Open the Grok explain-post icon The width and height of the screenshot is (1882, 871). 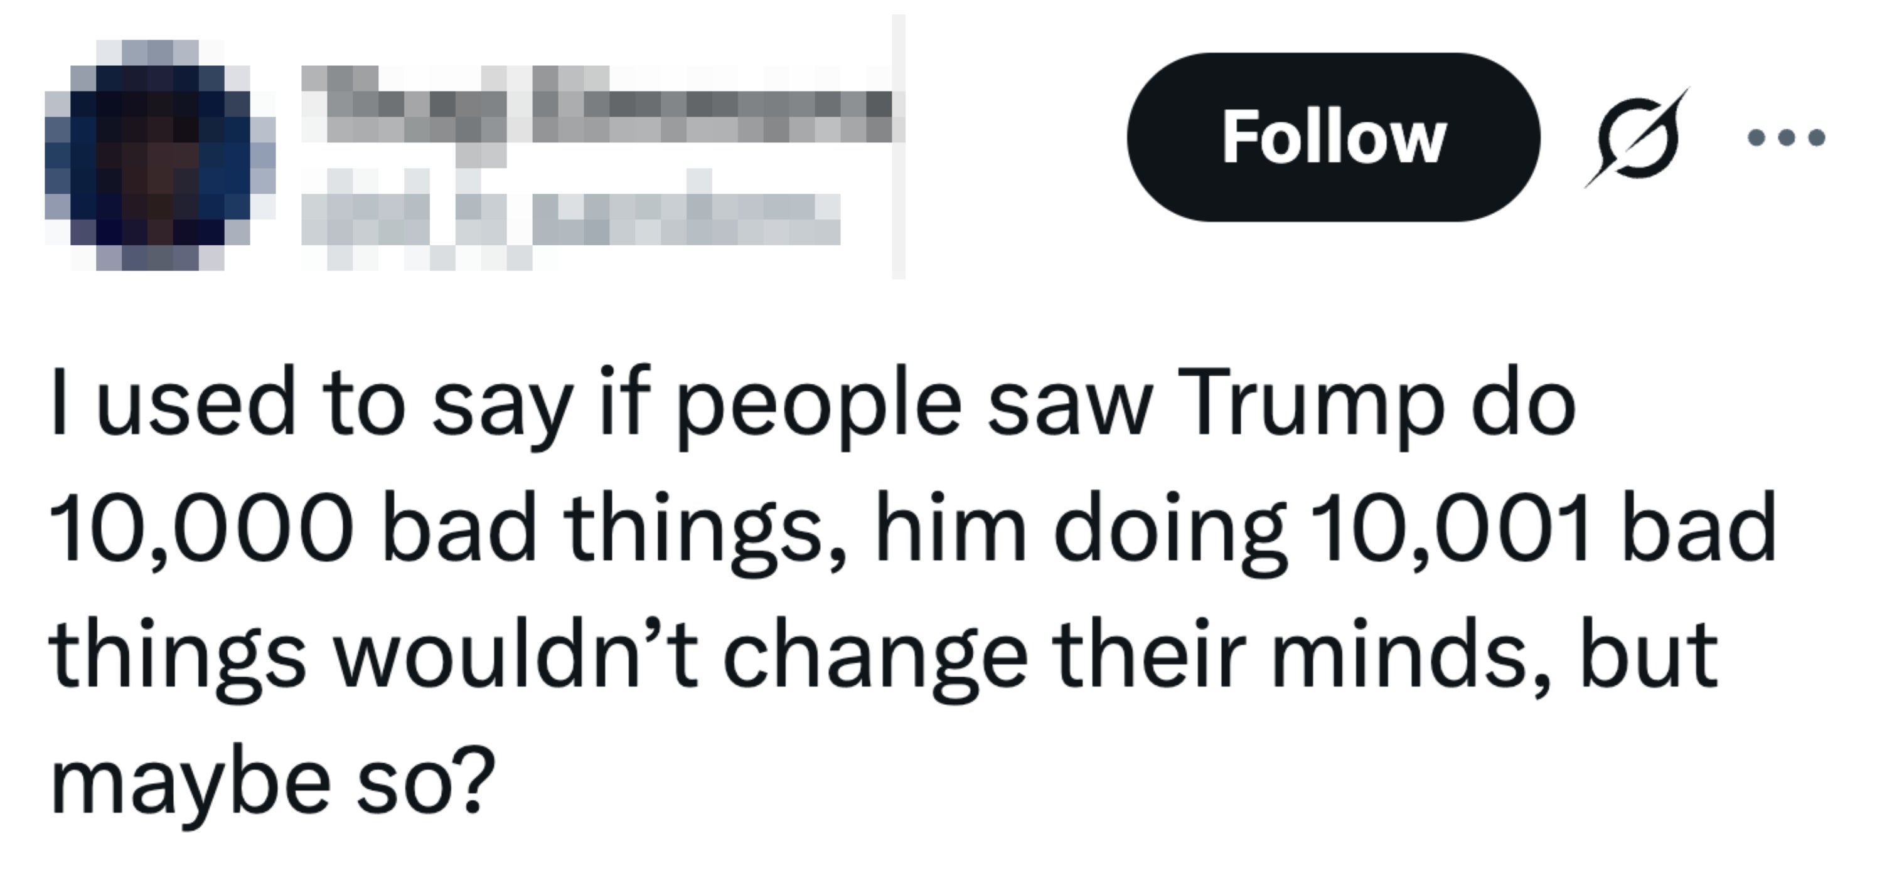point(1637,137)
